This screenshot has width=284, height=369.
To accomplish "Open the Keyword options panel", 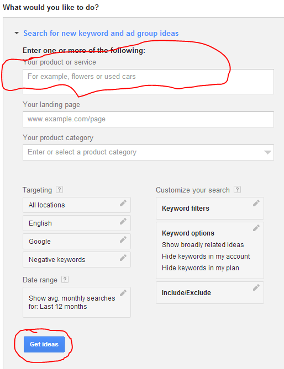I will [x=210, y=250].
